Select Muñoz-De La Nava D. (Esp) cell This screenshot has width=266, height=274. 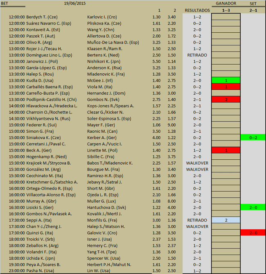click(113, 43)
